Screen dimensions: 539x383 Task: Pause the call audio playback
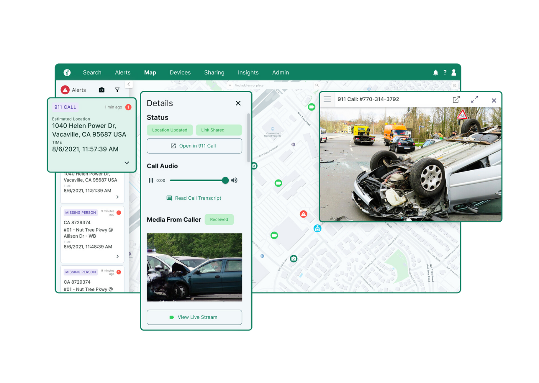pyautogui.click(x=151, y=181)
